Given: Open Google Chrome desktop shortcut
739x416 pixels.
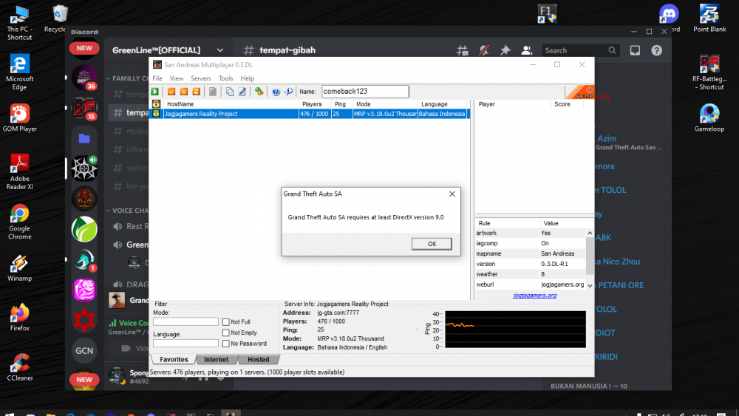Looking at the screenshot, I should [x=19, y=222].
